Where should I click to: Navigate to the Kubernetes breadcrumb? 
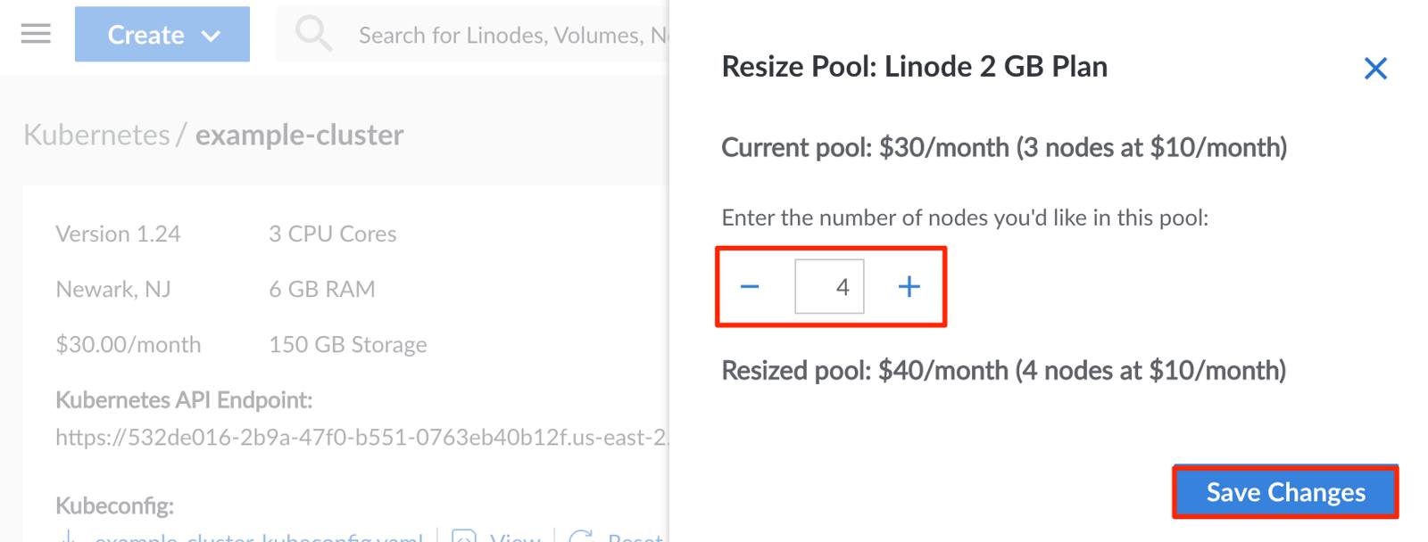click(x=97, y=135)
